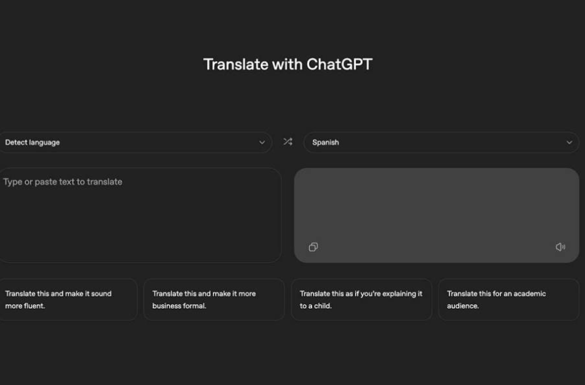Image resolution: width=585 pixels, height=385 pixels.
Task: Open the Spanish target language dropdown
Action: [x=441, y=143]
